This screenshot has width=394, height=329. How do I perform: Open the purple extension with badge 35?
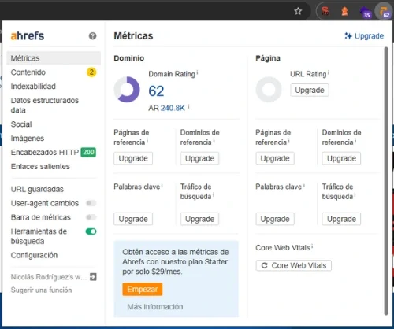click(365, 12)
